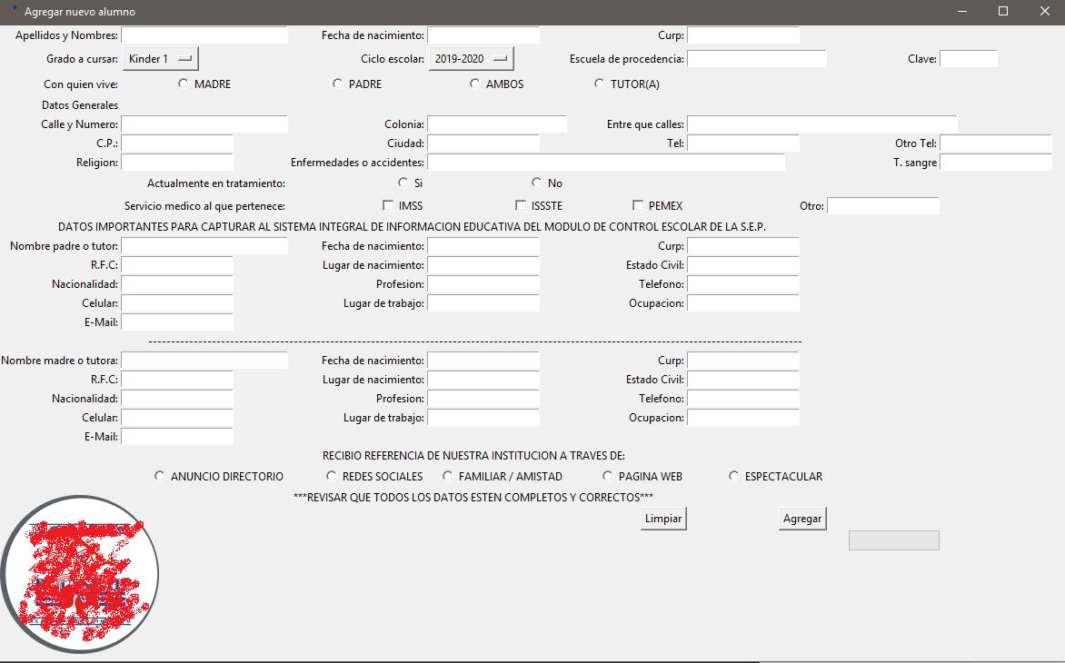Viewport: 1065px width, 663px height.
Task: Click Enfermedades o accidentes field
Action: coord(606,163)
